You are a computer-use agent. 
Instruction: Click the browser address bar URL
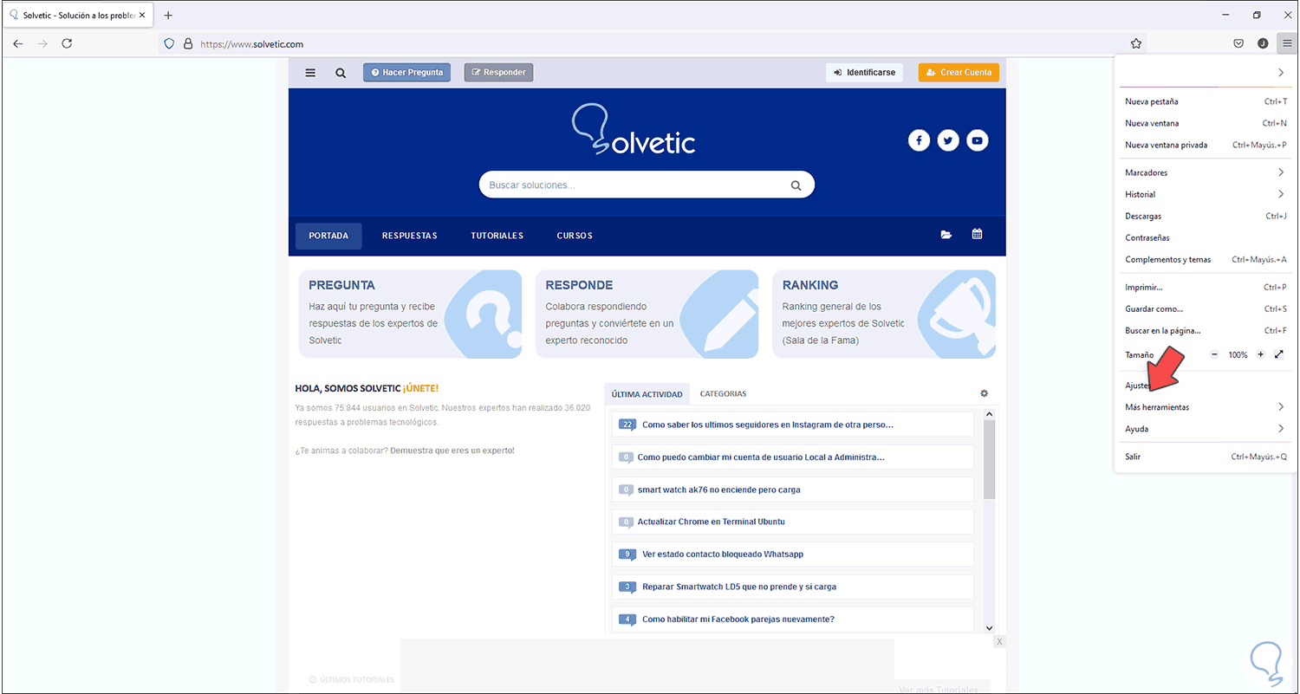click(x=252, y=44)
